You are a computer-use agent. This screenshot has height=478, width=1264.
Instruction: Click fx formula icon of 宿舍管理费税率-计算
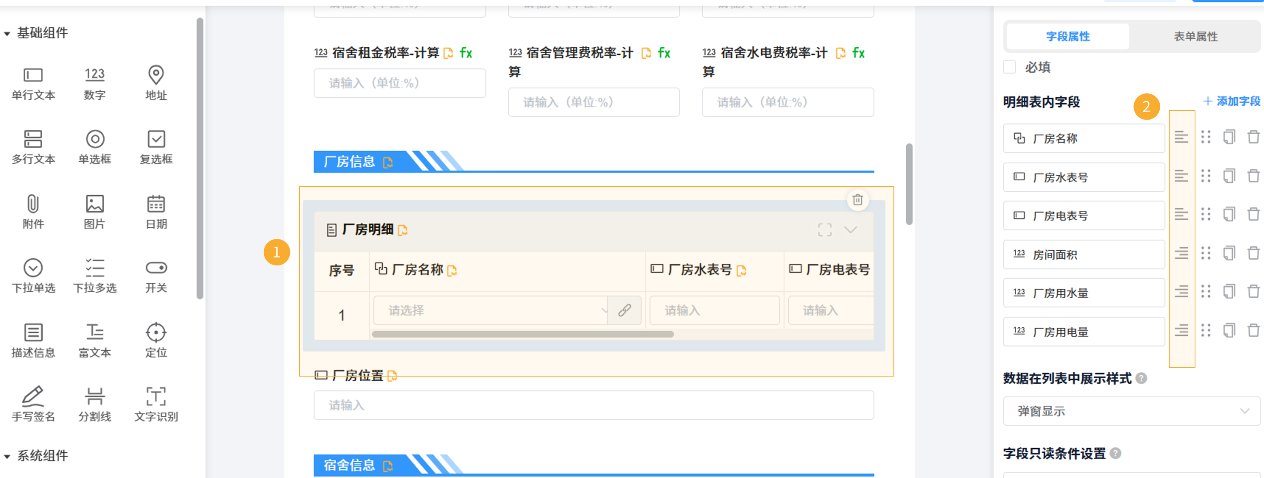tap(664, 53)
